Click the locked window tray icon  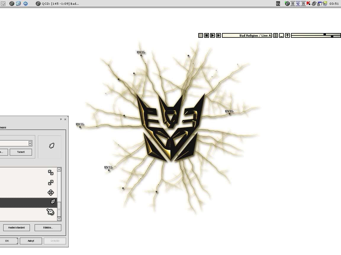pyautogui.click(x=319, y=4)
